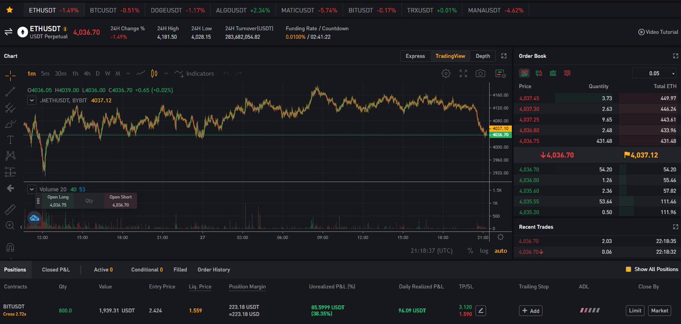The height and width of the screenshot is (324, 681).
Task: Open chart time axis settings gear
Action: pos(500,237)
